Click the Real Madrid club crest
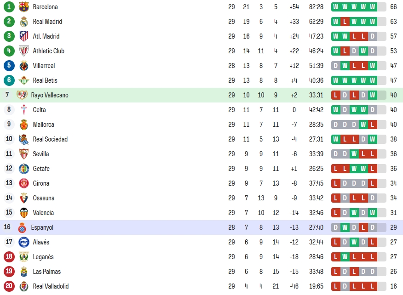The width and height of the screenshot is (403, 295). tap(24, 22)
